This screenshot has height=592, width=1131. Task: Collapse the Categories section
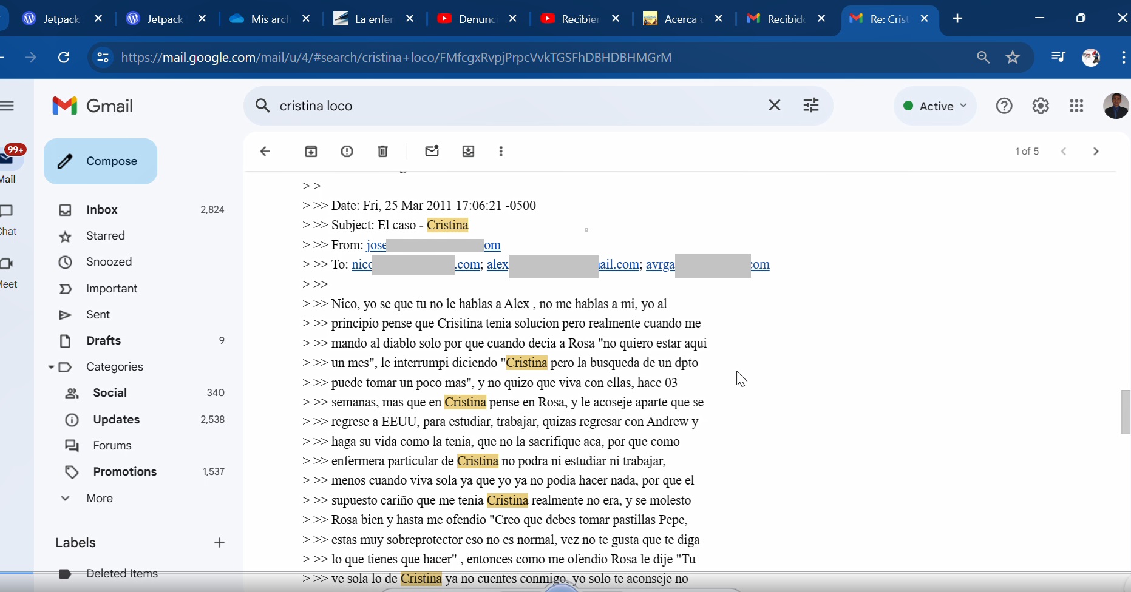pos(52,367)
